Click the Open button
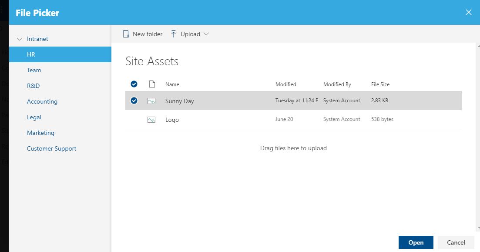 [416, 242]
